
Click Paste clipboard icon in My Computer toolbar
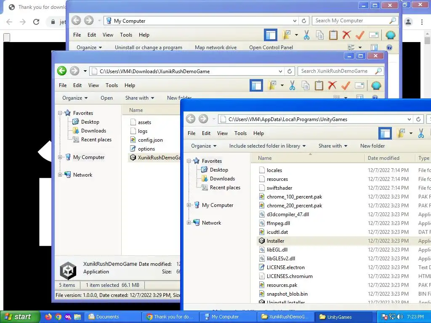[333, 35]
